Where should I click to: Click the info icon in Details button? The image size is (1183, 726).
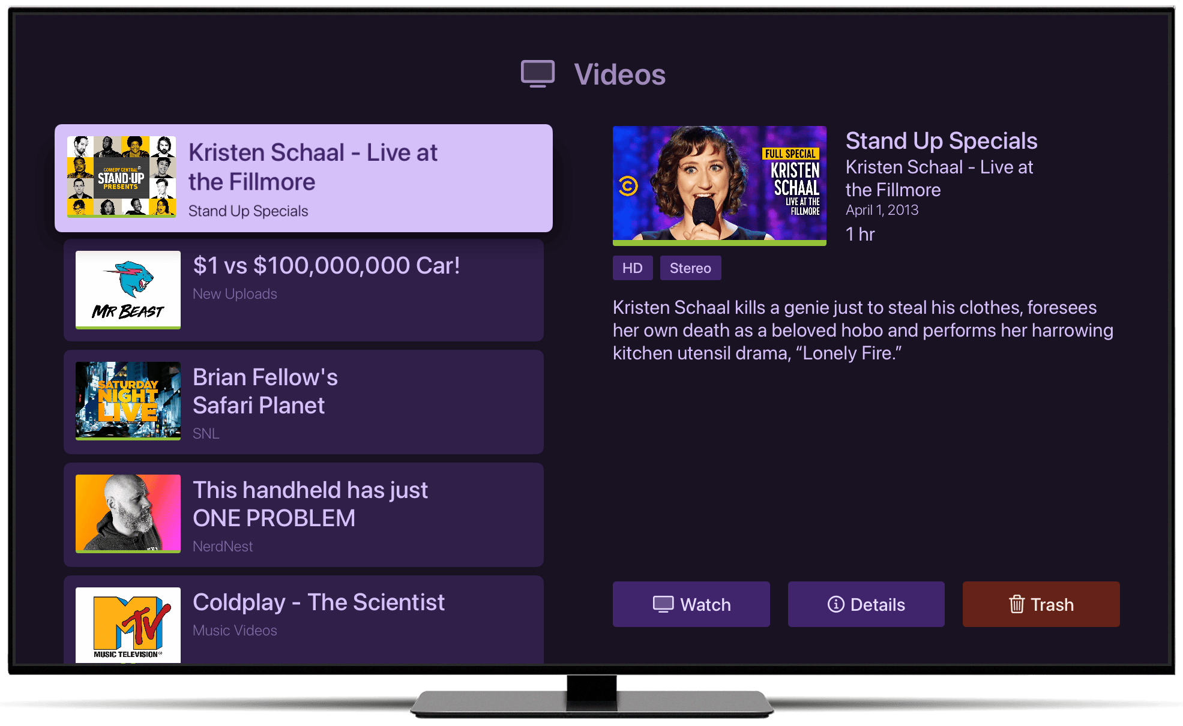coord(835,604)
